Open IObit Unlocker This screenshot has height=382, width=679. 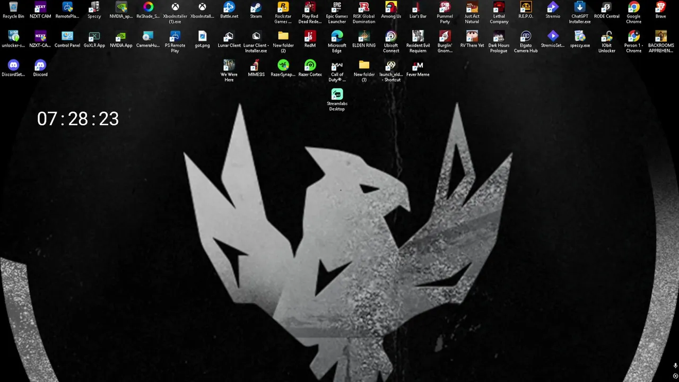coord(607,42)
